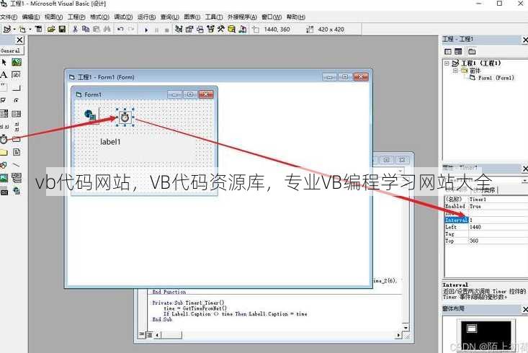Viewport: 528px width, 353px height.
Task: Open the 工程(P) menu
Action: 76,17
